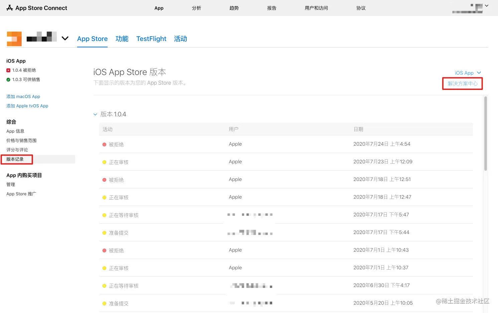Screen dimensions: 498x313
Task: Click date 2020年7月17日 下午5:44
Action: [381, 232]
